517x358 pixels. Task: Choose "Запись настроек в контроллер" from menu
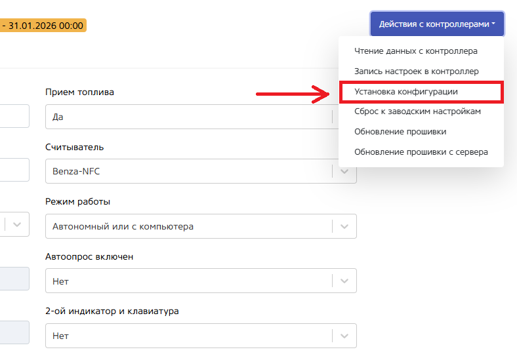coord(416,71)
